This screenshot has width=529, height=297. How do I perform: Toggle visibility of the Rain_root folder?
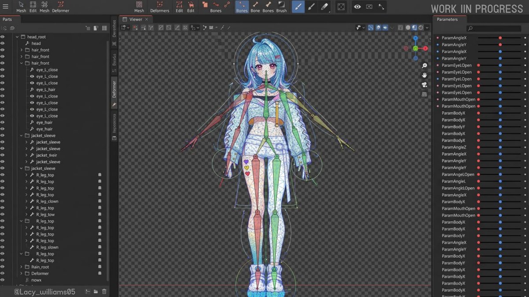click(3, 267)
